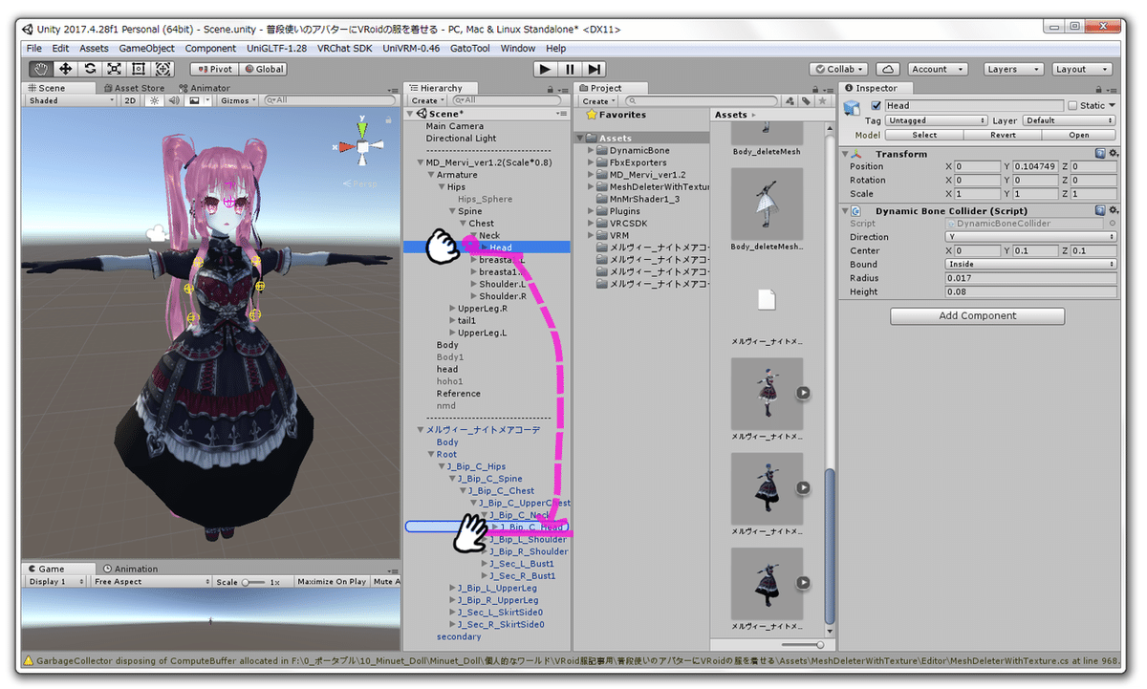Select the Rotate tool
Screen dimensions: 1147x689
click(x=90, y=69)
